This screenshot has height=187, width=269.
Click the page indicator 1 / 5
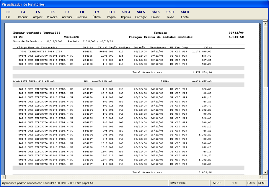click(x=235, y=183)
